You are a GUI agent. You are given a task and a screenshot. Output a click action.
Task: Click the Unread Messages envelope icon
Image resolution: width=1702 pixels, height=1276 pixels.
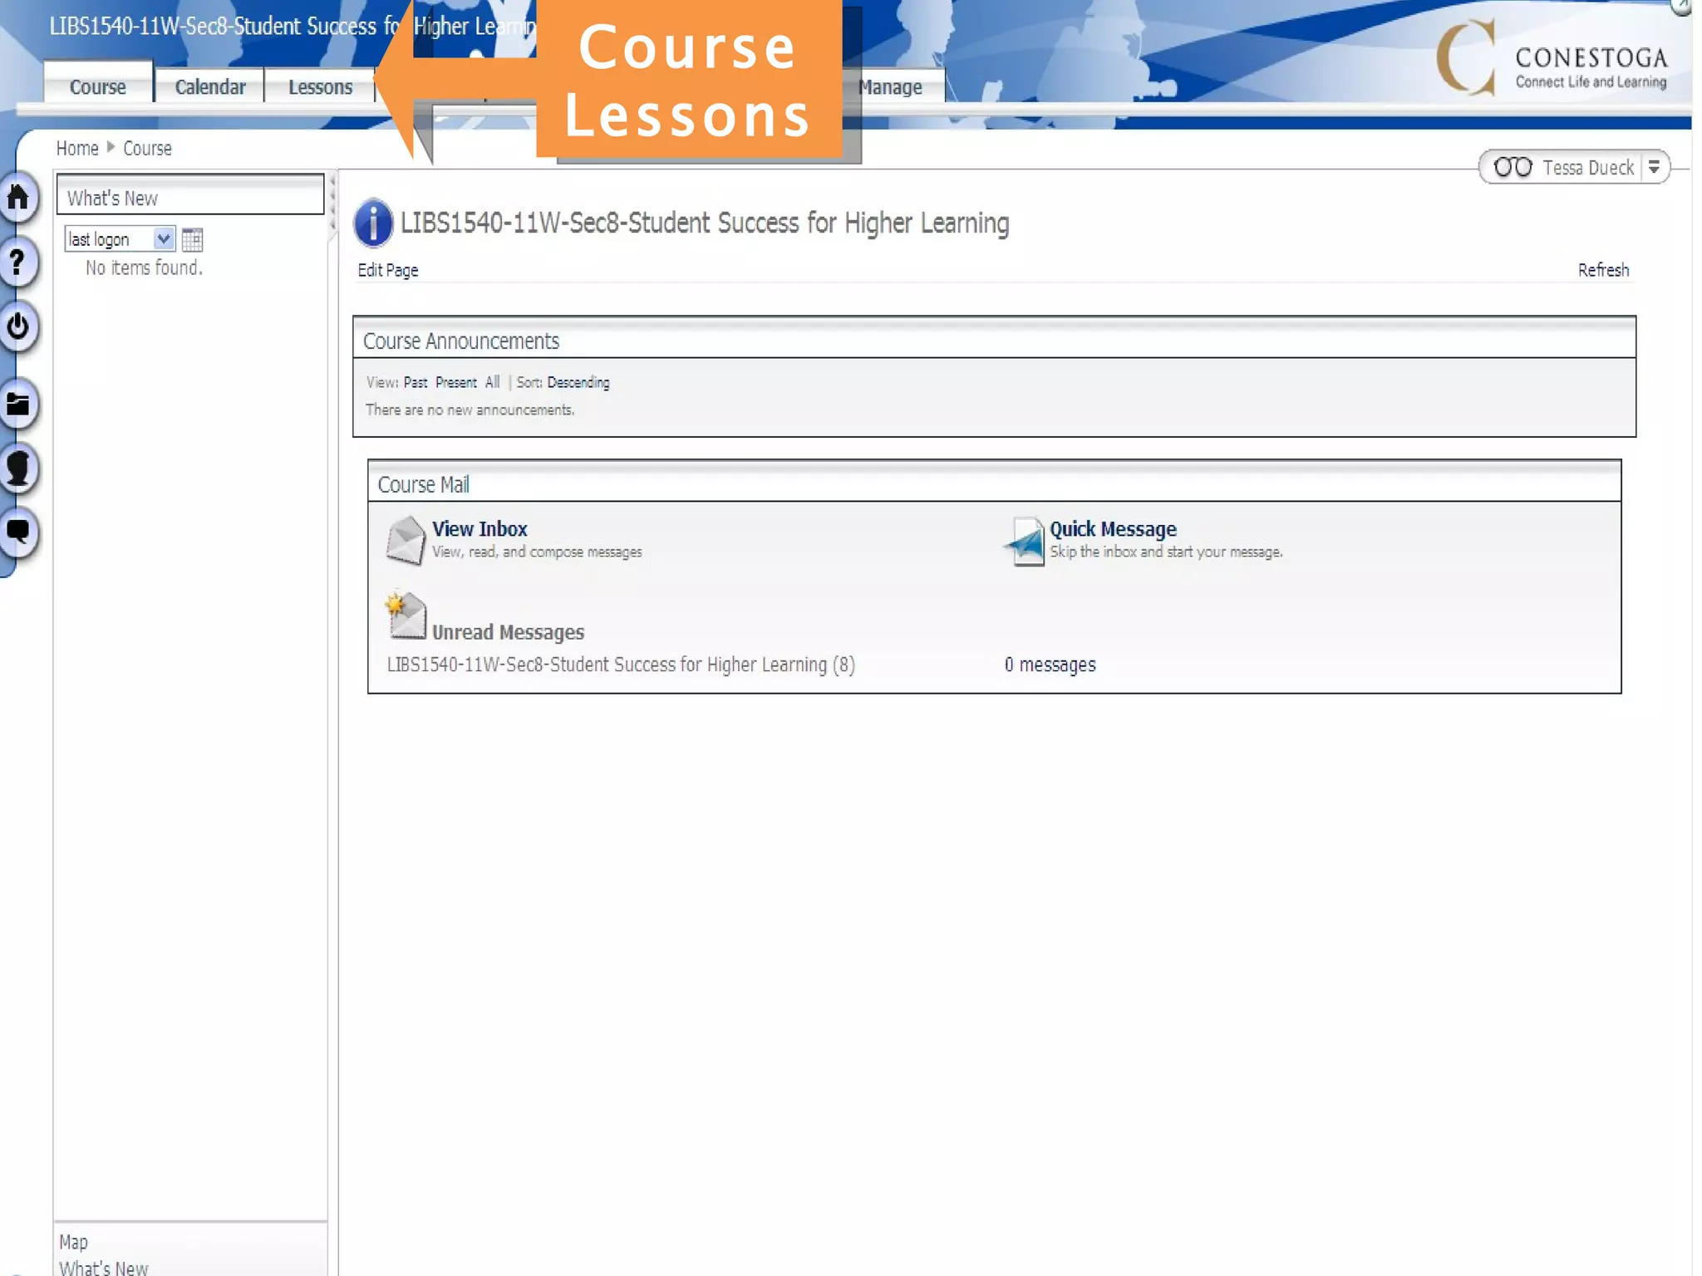tap(406, 615)
